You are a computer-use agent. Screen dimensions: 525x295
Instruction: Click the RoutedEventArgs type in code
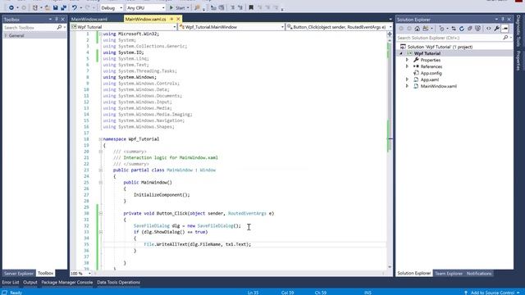point(247,213)
